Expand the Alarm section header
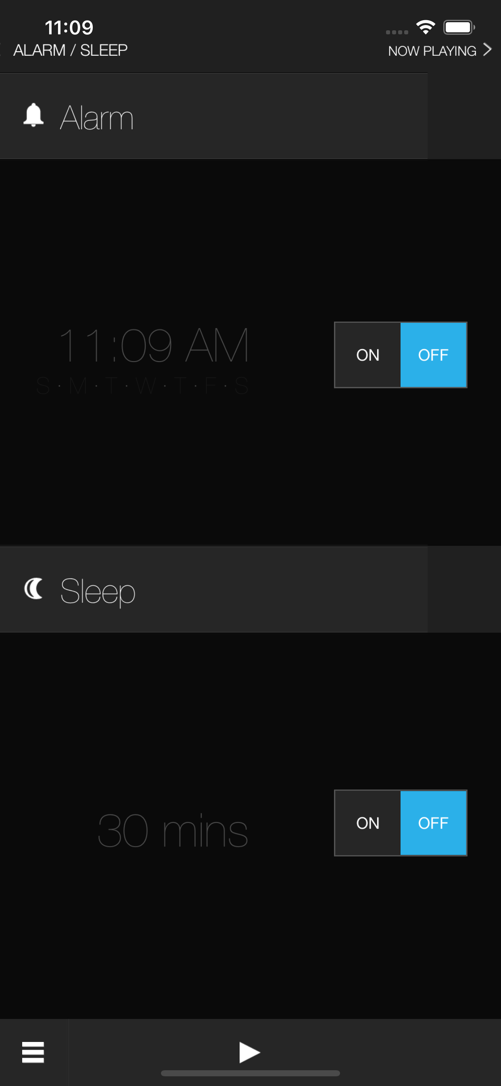The width and height of the screenshot is (501, 1086). 214,116
